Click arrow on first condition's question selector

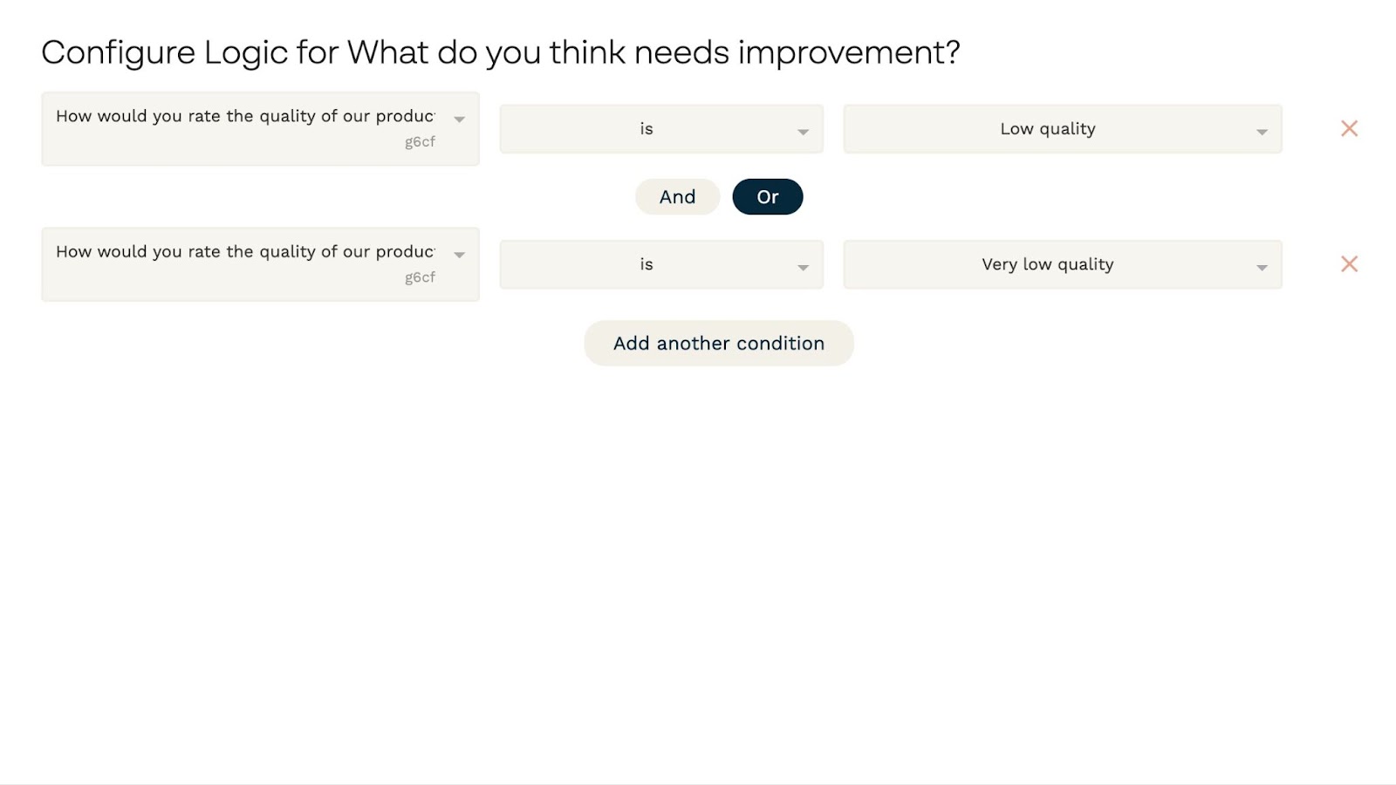pos(460,119)
